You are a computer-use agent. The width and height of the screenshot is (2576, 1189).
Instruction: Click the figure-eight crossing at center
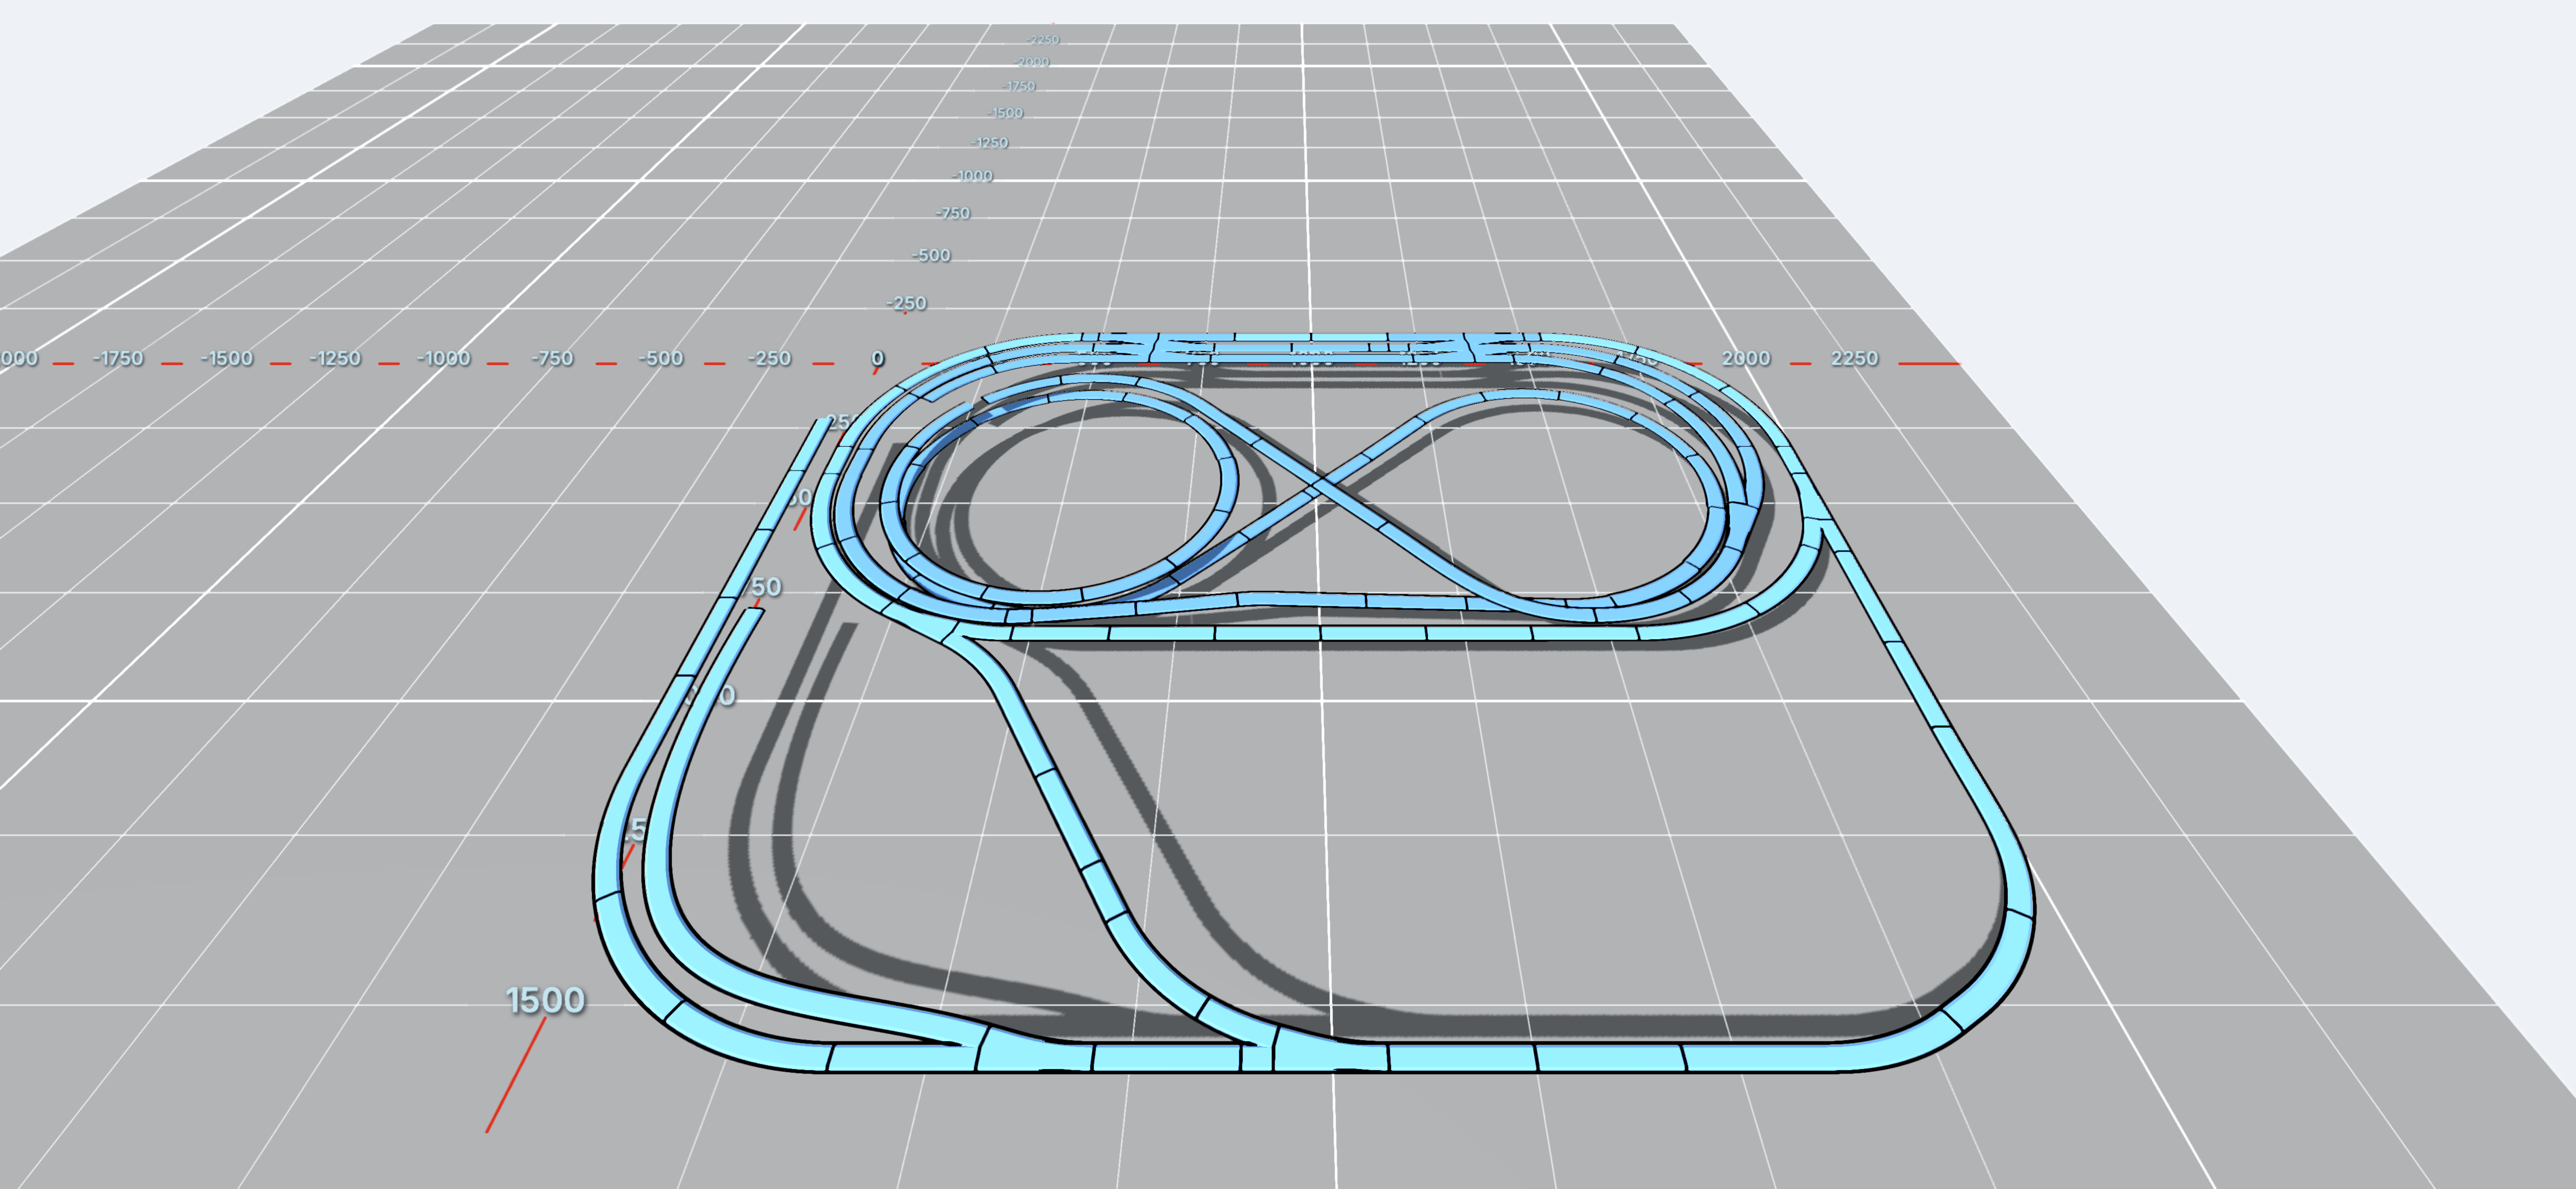1317,487
